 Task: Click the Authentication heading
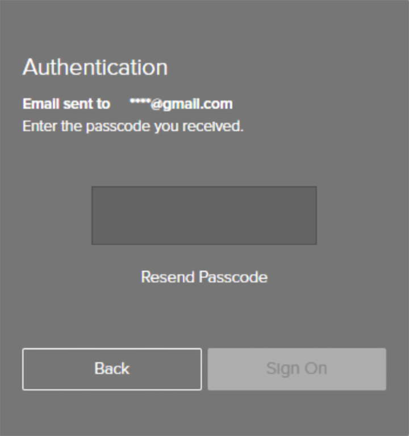coord(95,67)
